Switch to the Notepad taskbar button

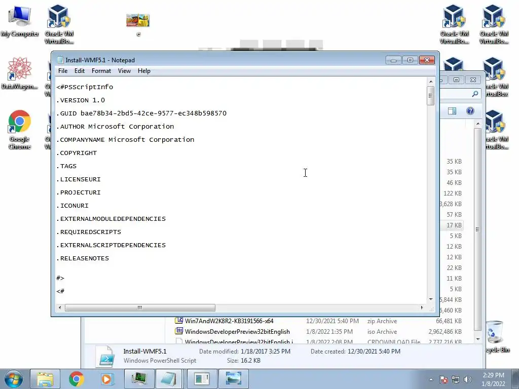click(x=169, y=379)
